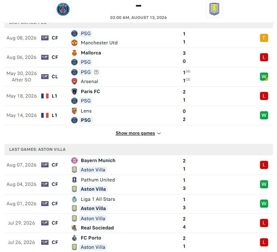Click the L badge for FC Porto match
Image resolution: width=277 pixels, height=252 pixels.
[x=264, y=242]
